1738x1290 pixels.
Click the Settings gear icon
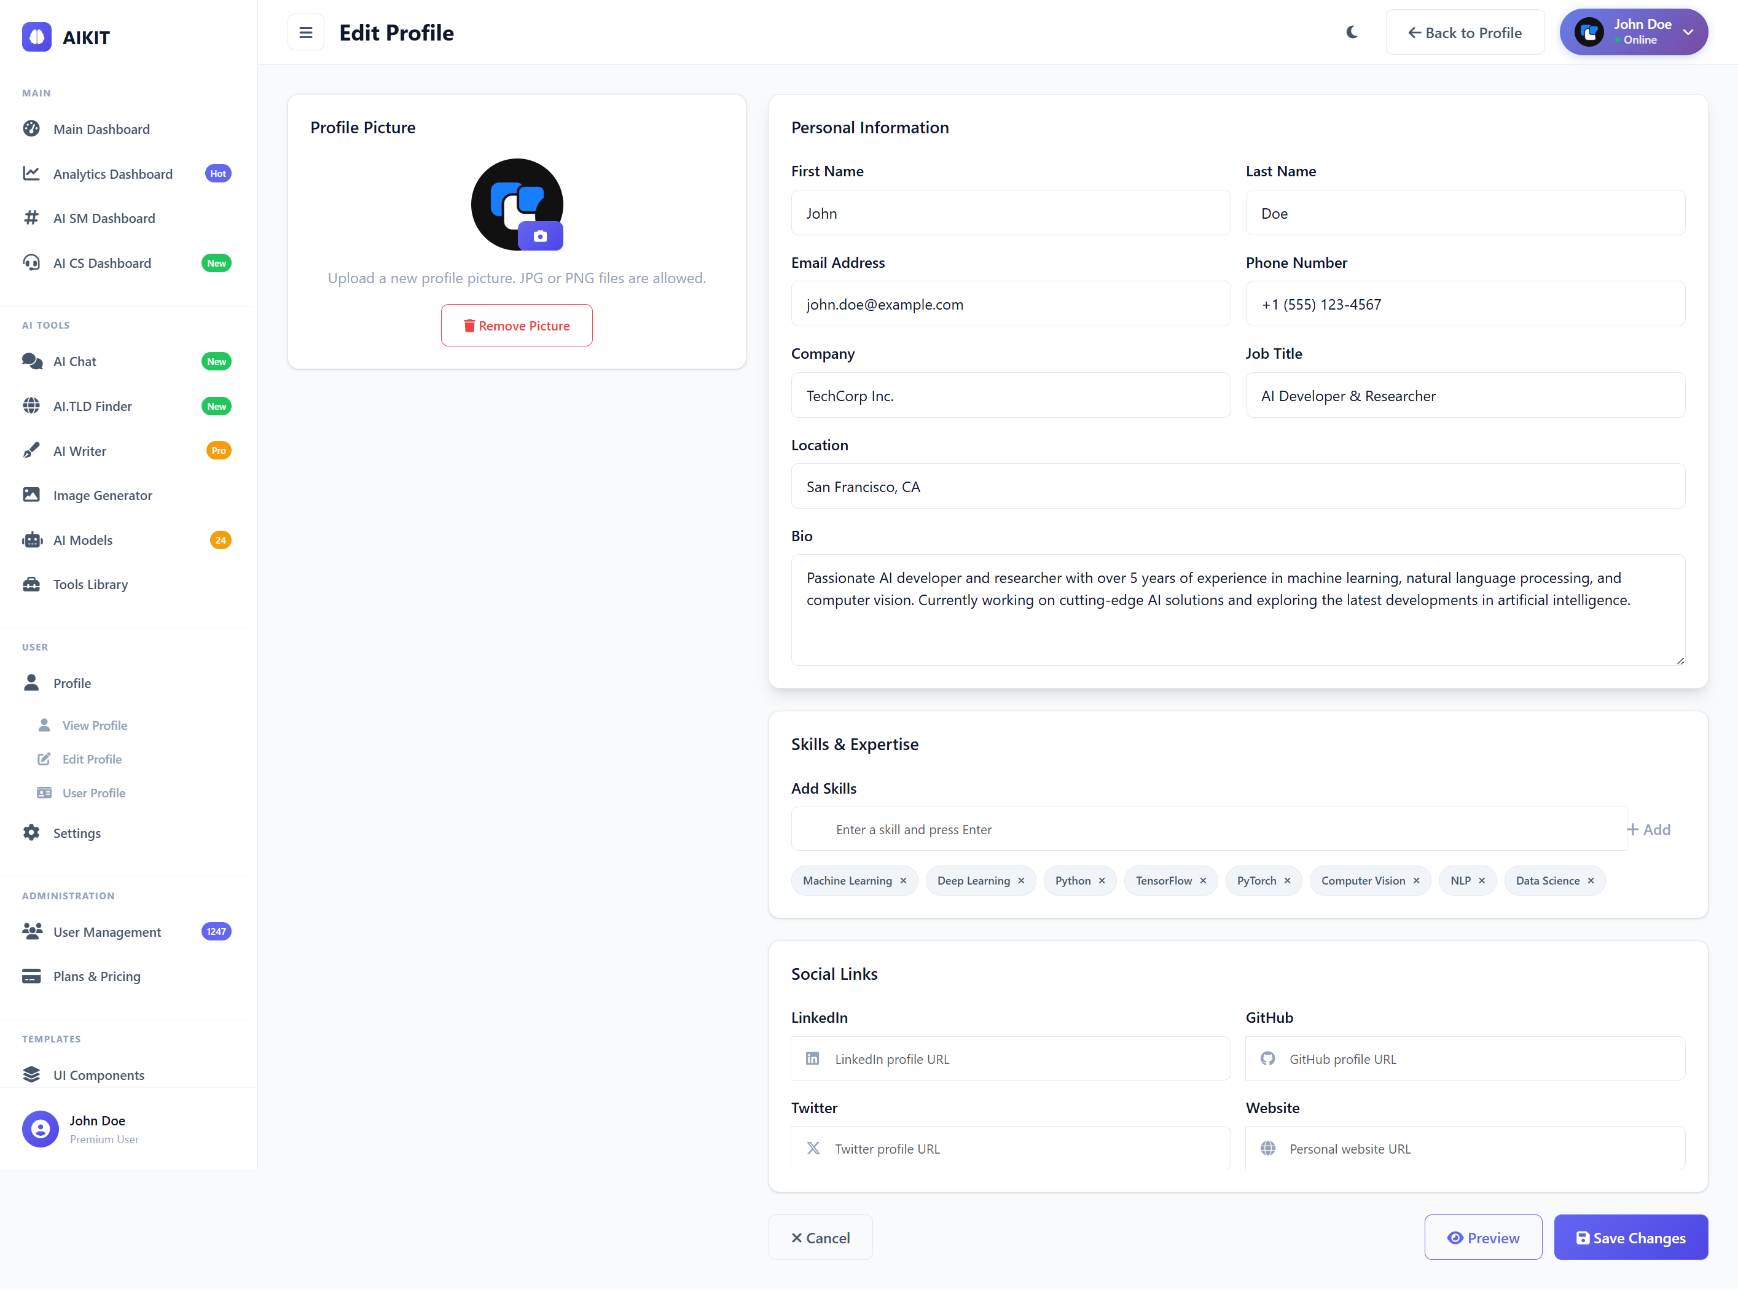pos(31,832)
